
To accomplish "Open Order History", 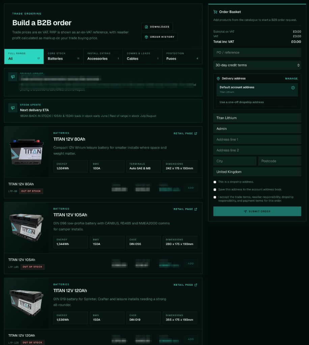I will pyautogui.click(x=159, y=37).
